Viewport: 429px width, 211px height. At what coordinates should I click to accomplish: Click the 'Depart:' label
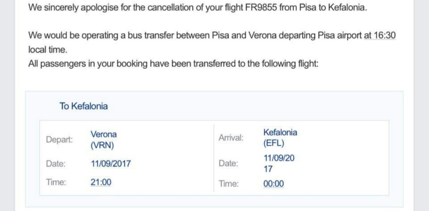[x=59, y=140]
